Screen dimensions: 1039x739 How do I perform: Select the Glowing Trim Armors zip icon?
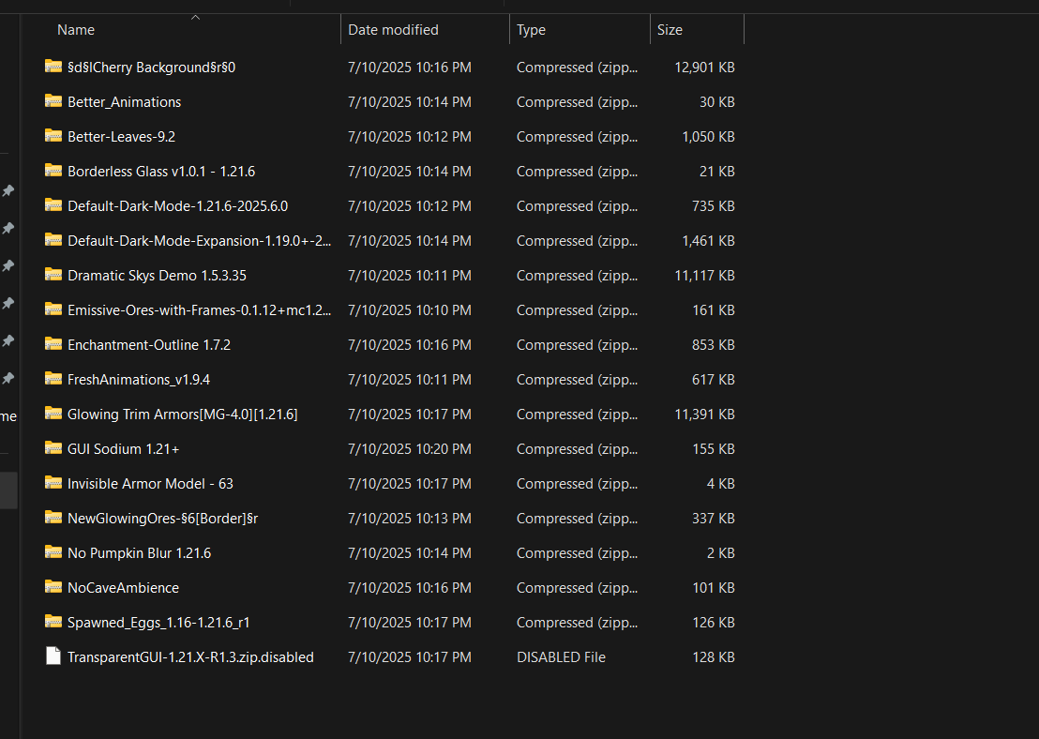pos(53,413)
